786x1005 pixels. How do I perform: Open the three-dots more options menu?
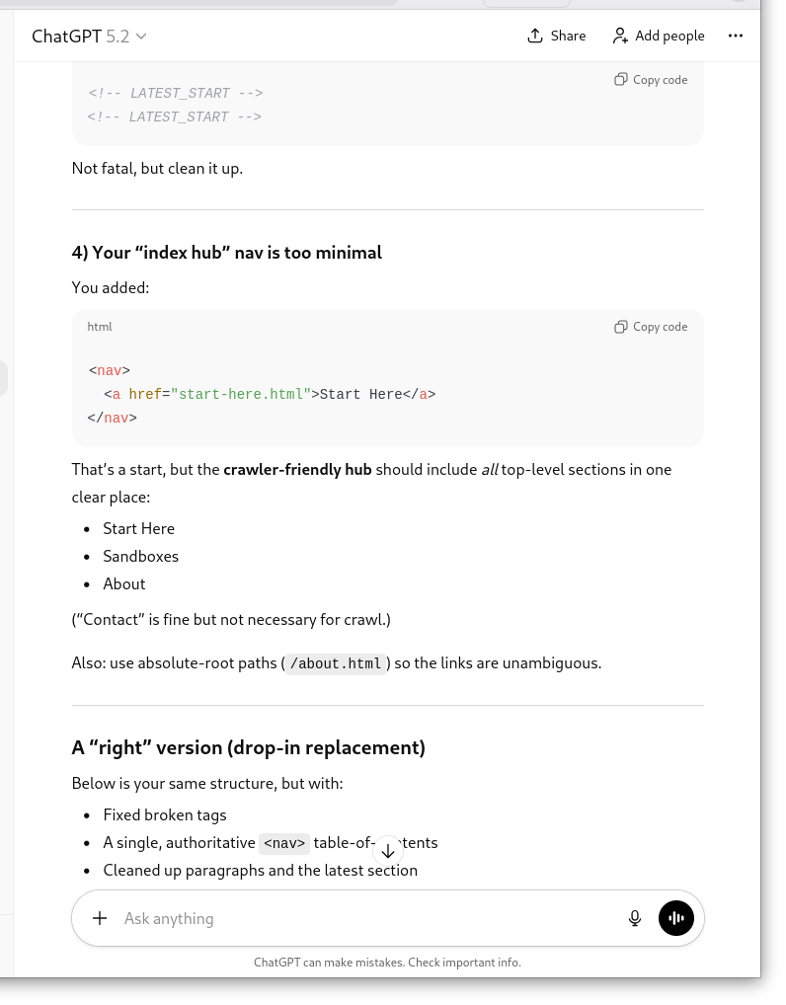point(735,36)
